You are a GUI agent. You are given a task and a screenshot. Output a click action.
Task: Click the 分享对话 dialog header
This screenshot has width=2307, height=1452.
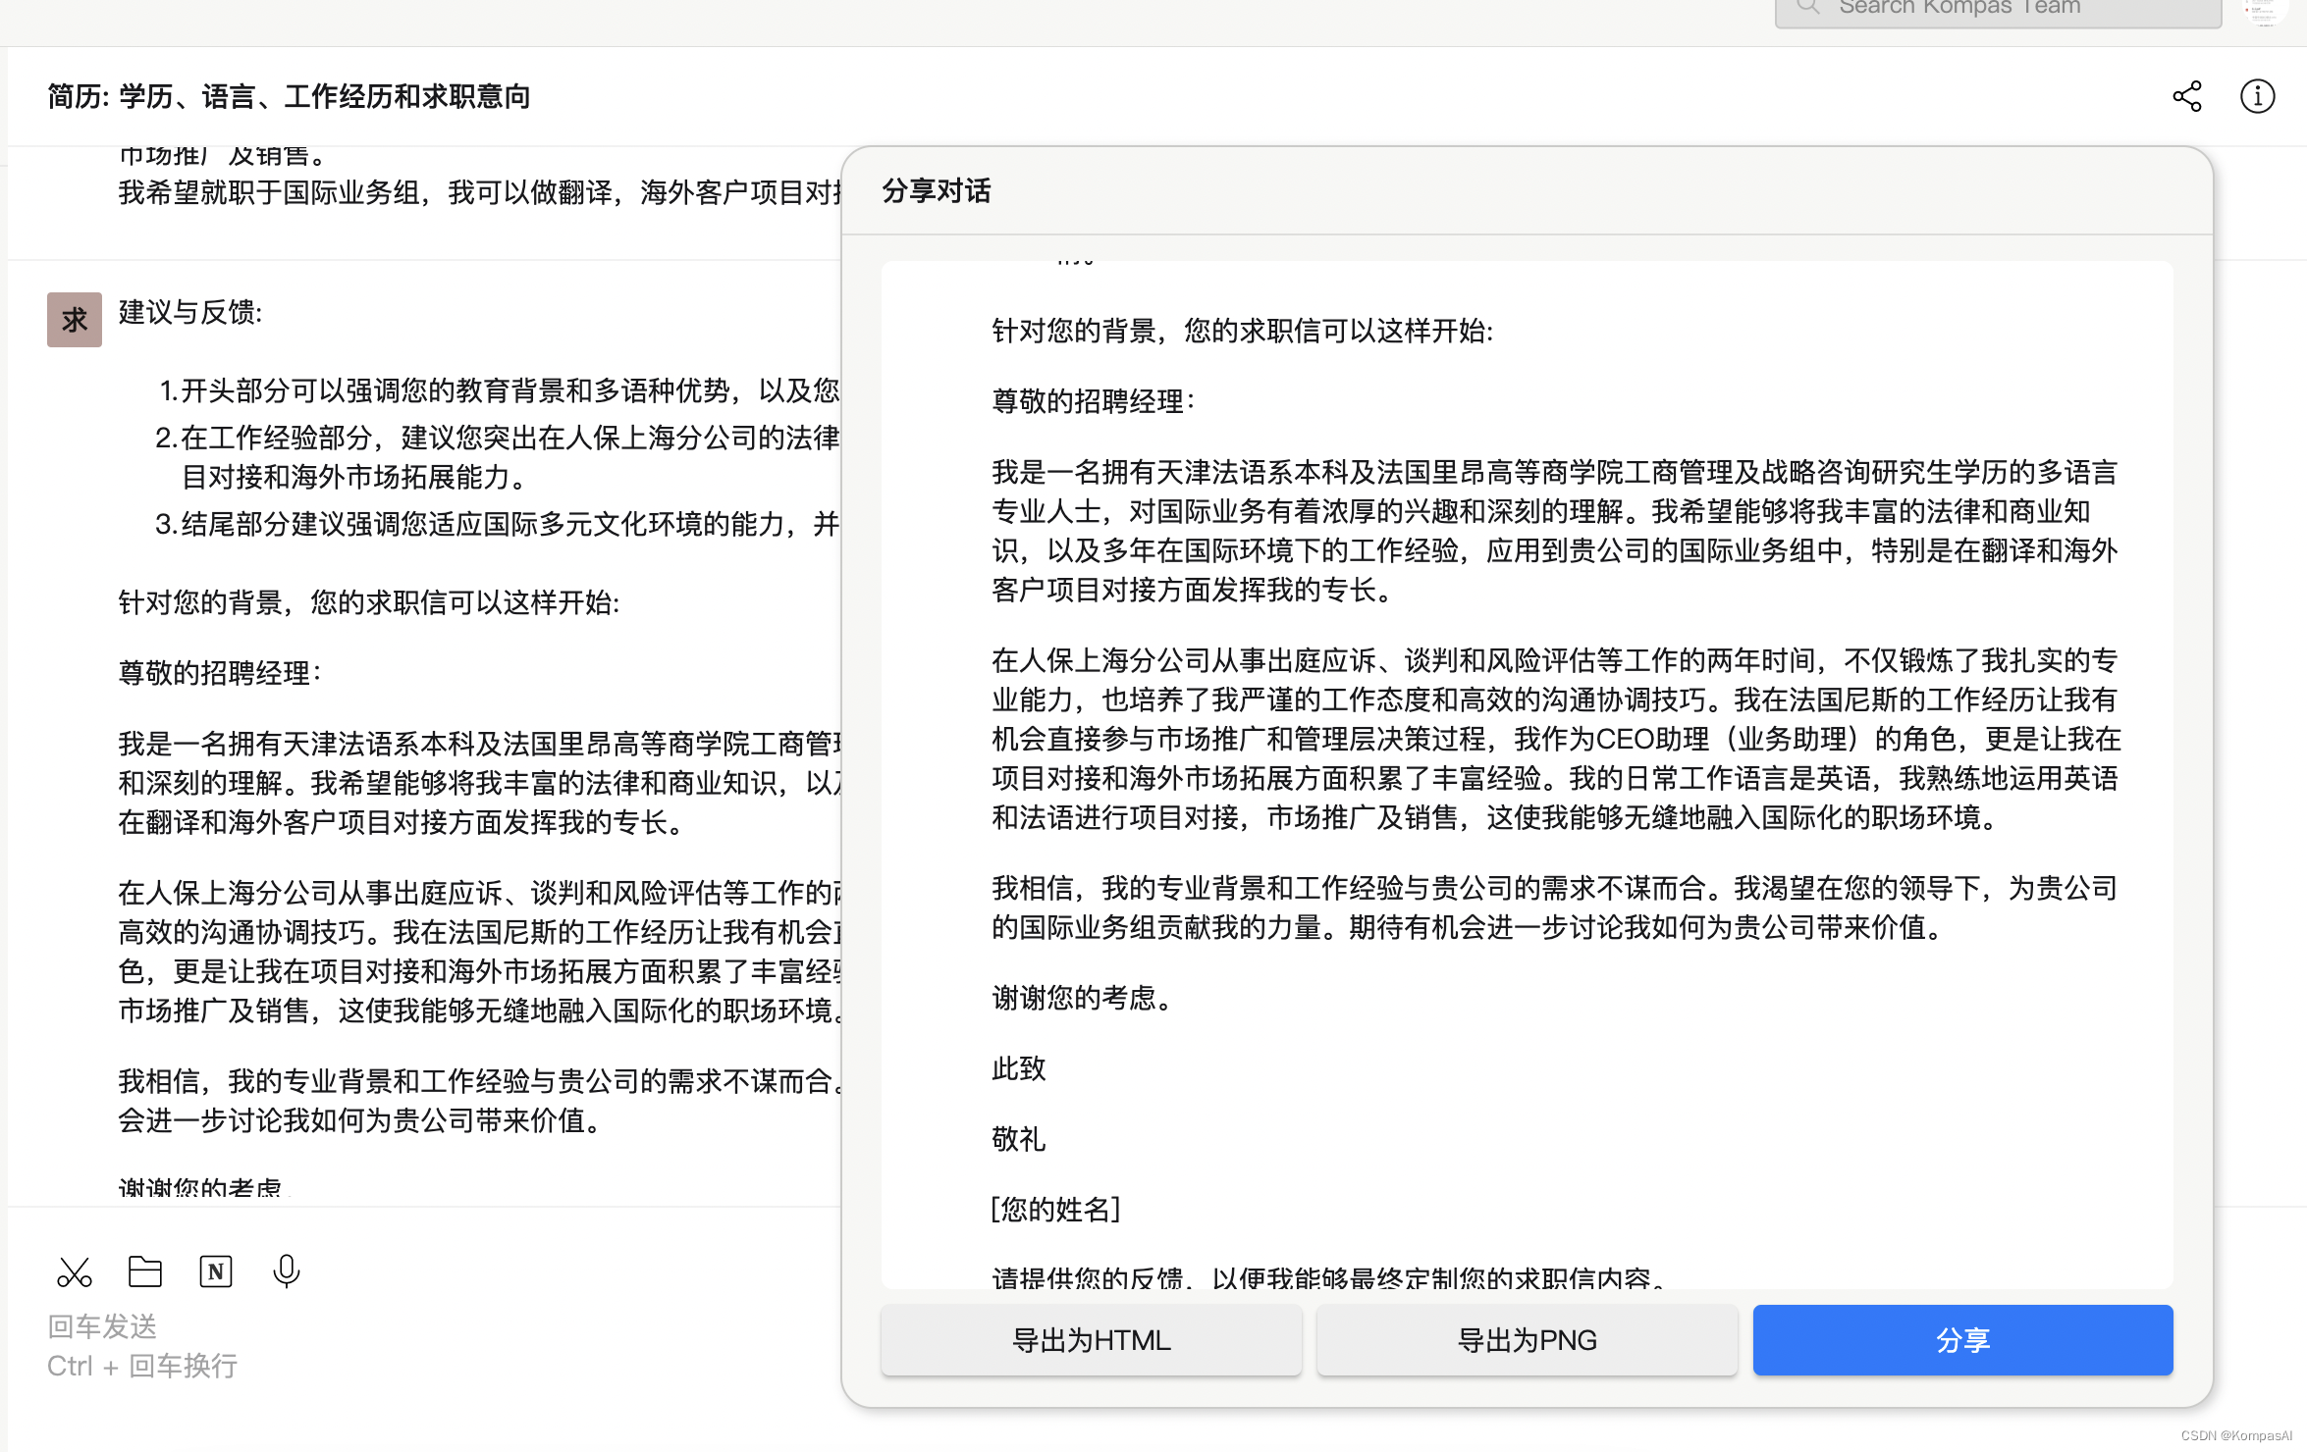tap(937, 191)
